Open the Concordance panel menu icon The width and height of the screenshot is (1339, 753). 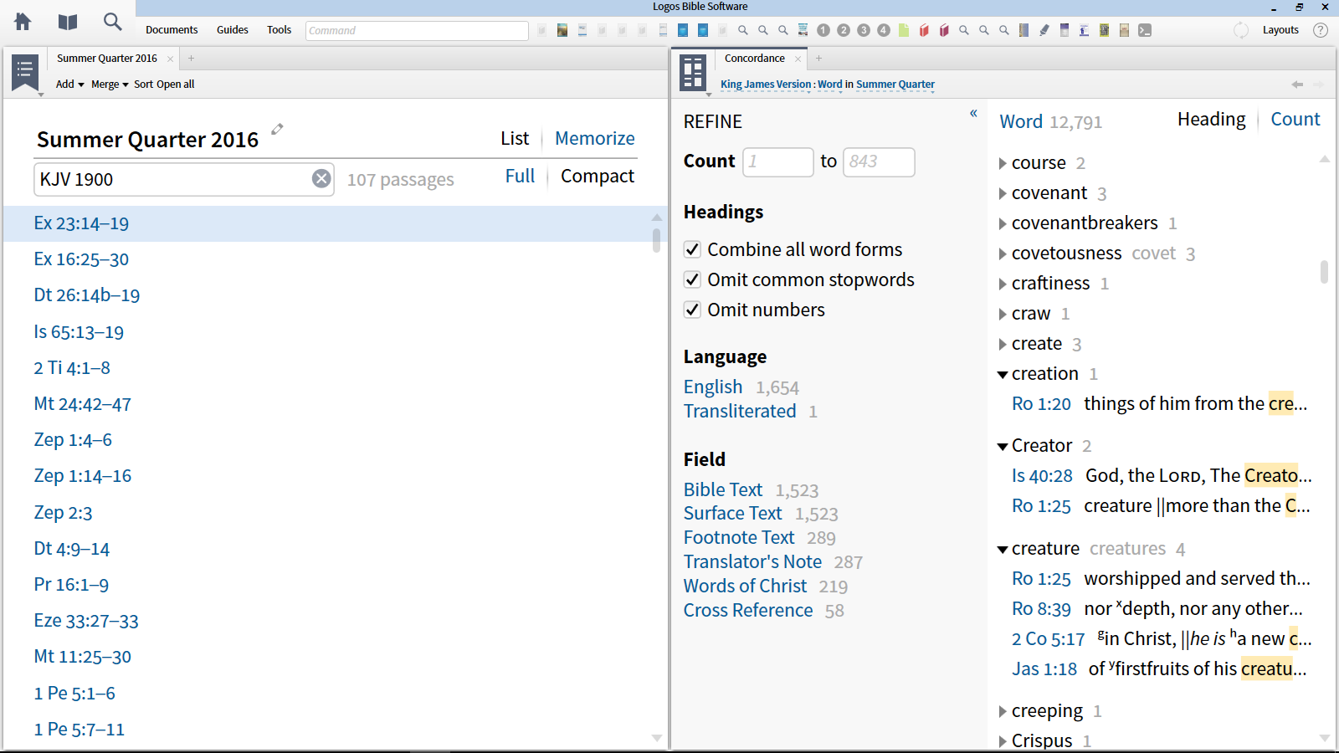[693, 73]
